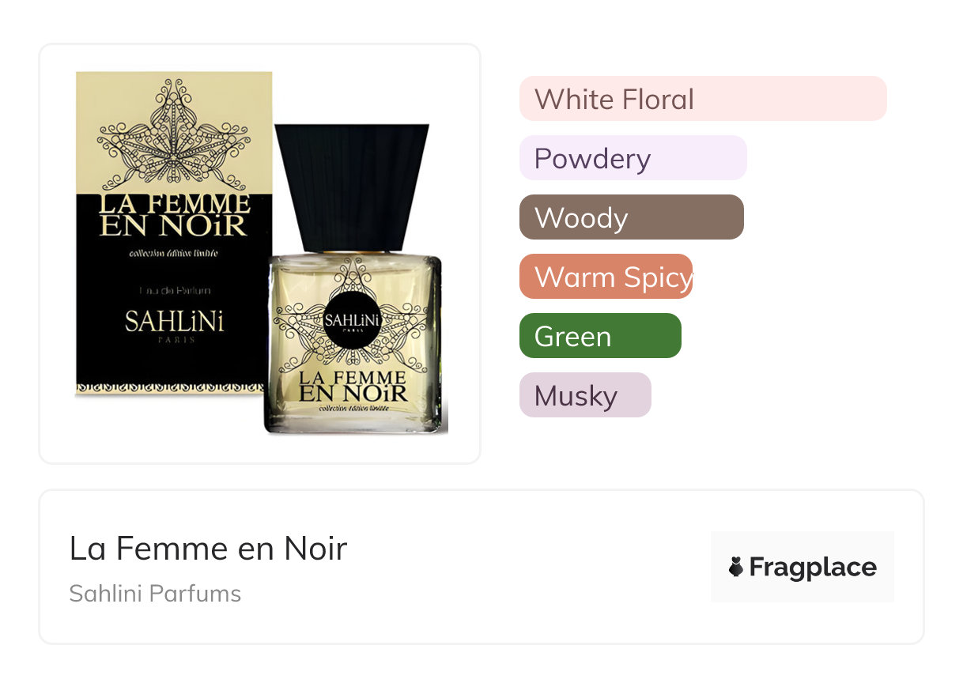Viewport: 963px width, 683px height.
Task: Click the brown Woody accord bar
Action: pos(631,217)
